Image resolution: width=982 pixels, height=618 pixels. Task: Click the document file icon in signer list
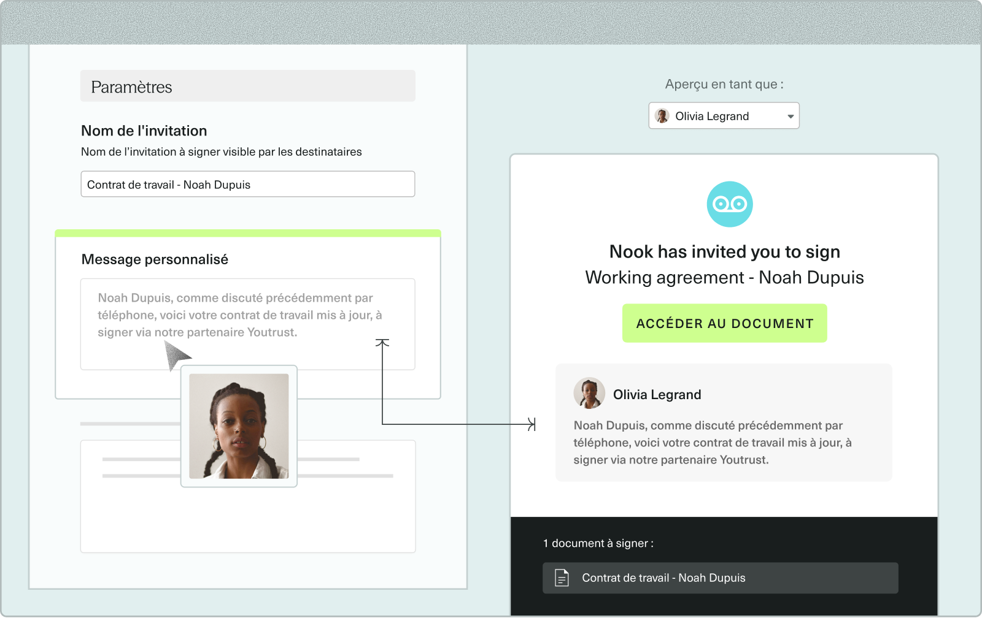[562, 578]
